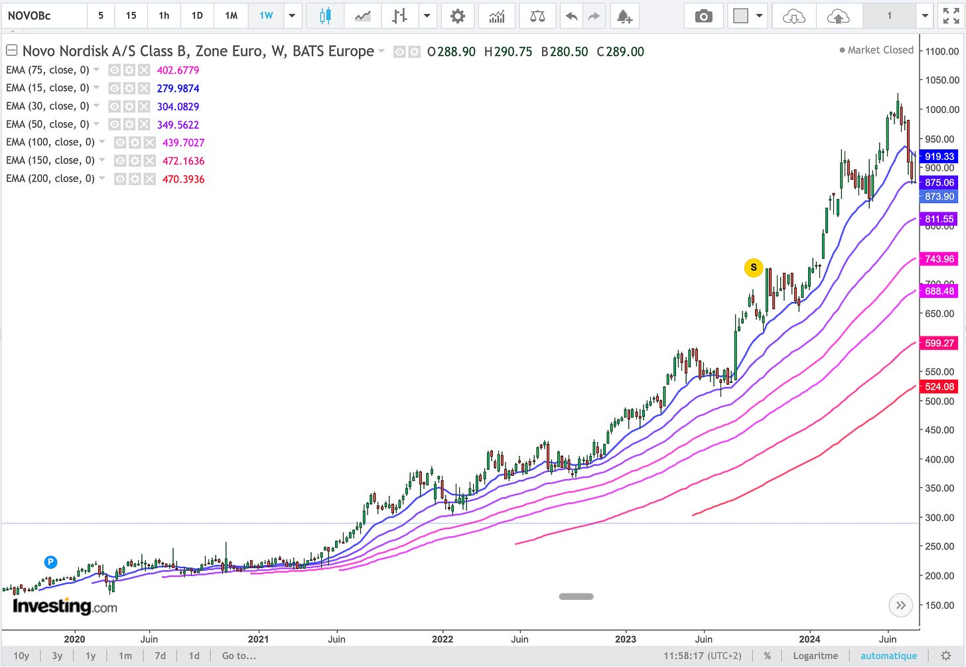Remove the EMA 50 indicator

(144, 125)
